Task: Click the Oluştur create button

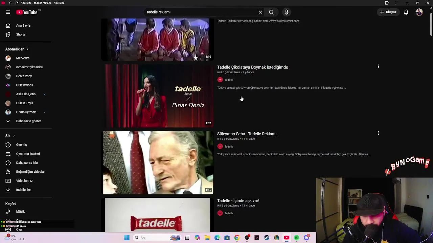Action: pyautogui.click(x=388, y=12)
